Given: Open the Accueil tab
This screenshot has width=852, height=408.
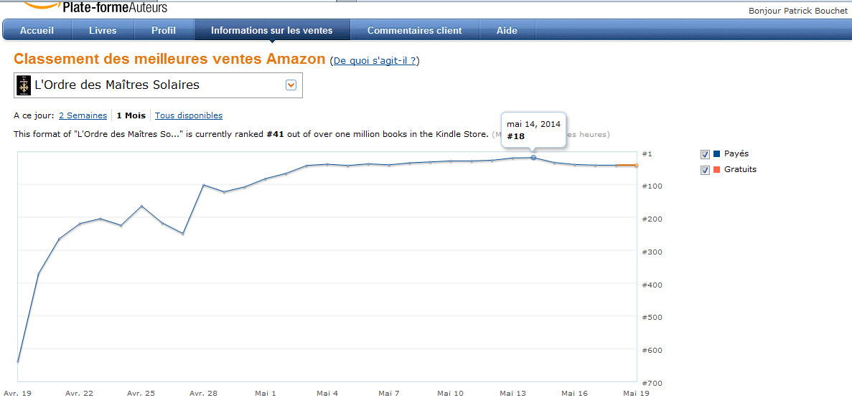Looking at the screenshot, I should pyautogui.click(x=37, y=30).
